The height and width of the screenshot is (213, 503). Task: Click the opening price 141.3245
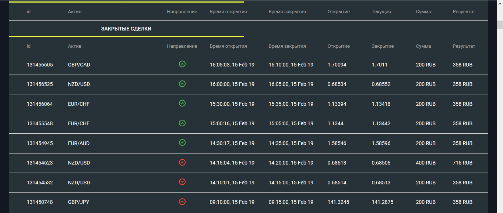338,202
